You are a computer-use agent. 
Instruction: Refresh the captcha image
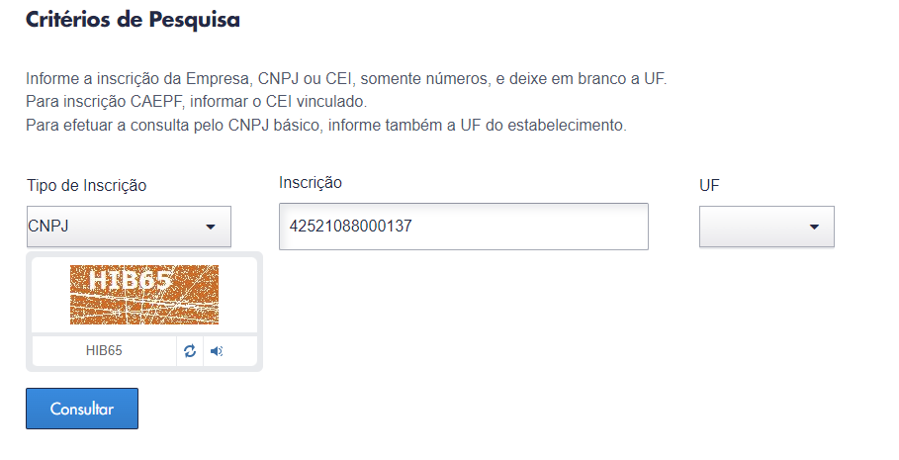[190, 351]
